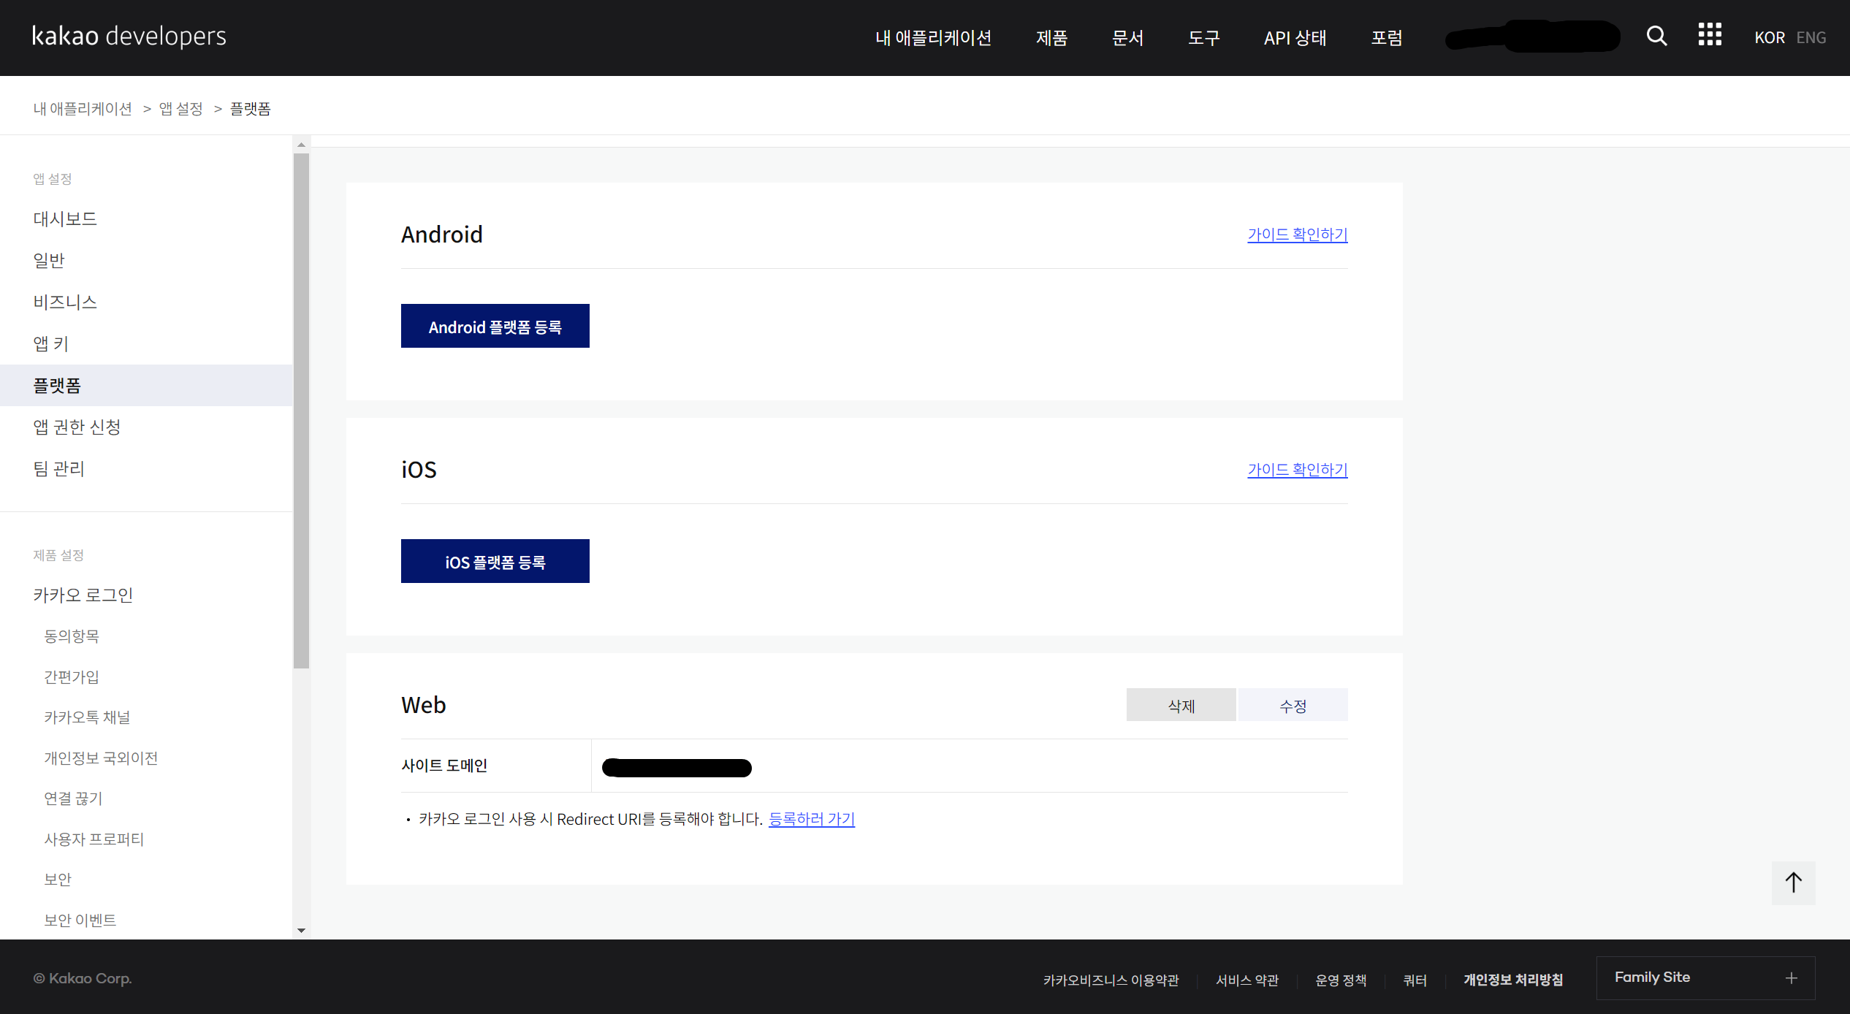Click sidebar scrollbar down arrow

301,931
